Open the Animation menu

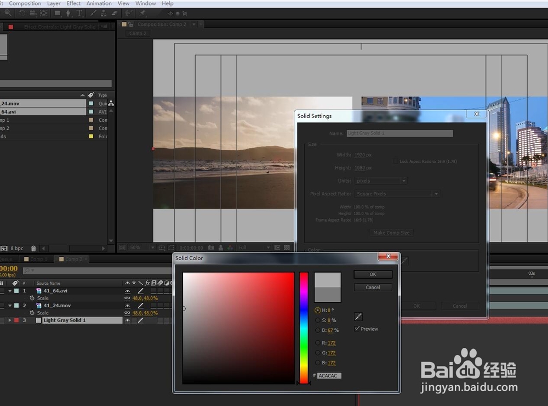(99, 3)
